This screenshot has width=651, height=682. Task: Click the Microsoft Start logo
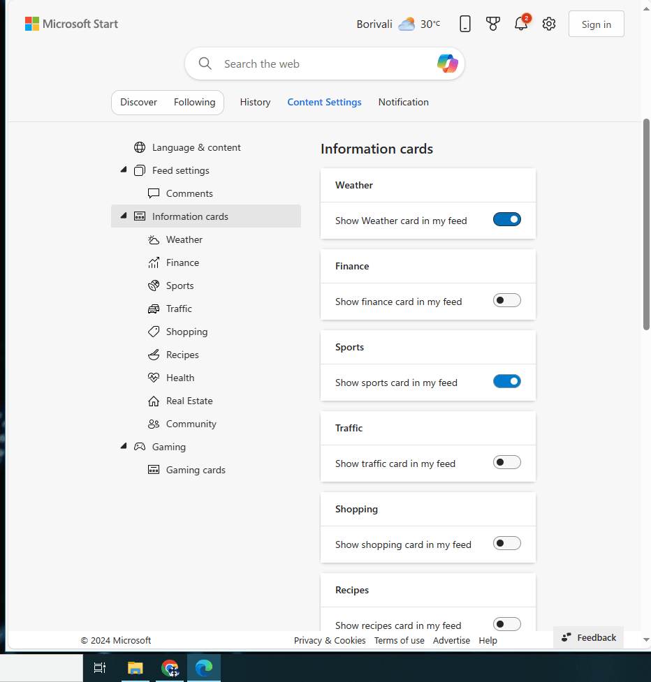pos(71,24)
